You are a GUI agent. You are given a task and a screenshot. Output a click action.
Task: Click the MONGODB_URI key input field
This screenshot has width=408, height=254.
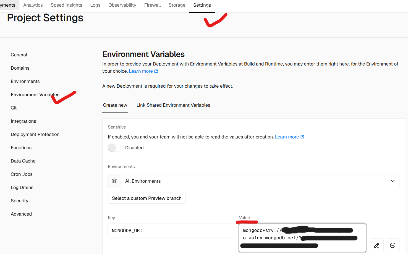171,231
